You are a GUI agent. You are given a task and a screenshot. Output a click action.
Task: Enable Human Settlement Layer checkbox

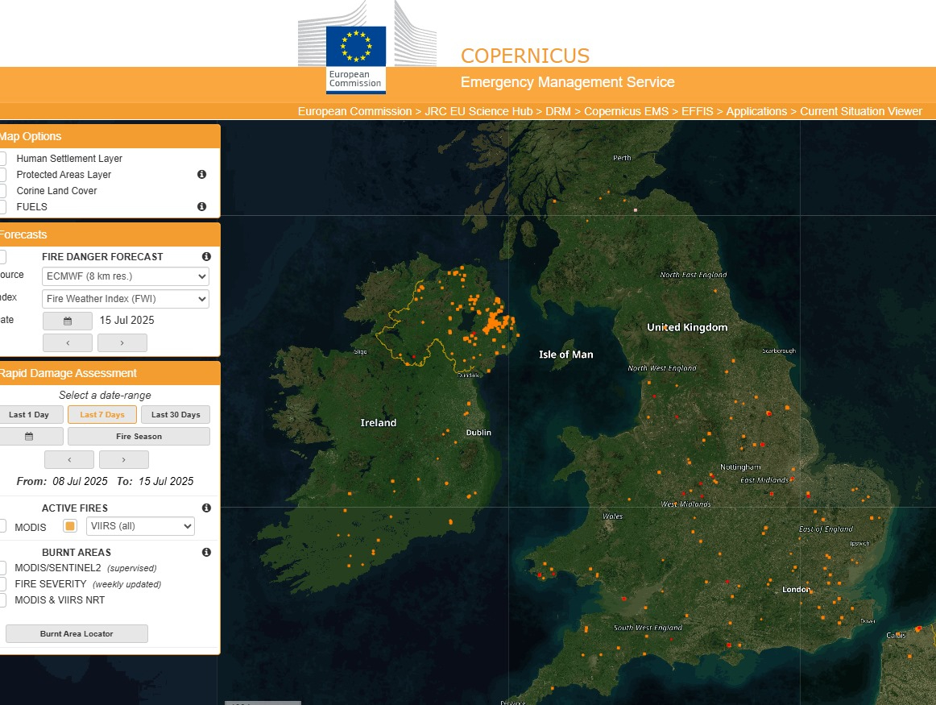(2, 159)
